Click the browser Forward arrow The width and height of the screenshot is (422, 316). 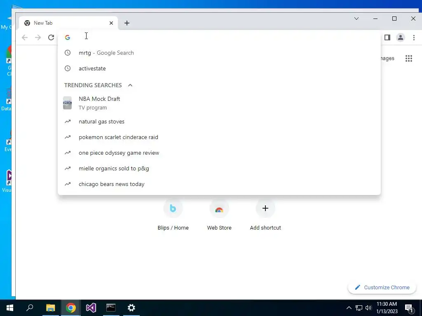pos(38,37)
